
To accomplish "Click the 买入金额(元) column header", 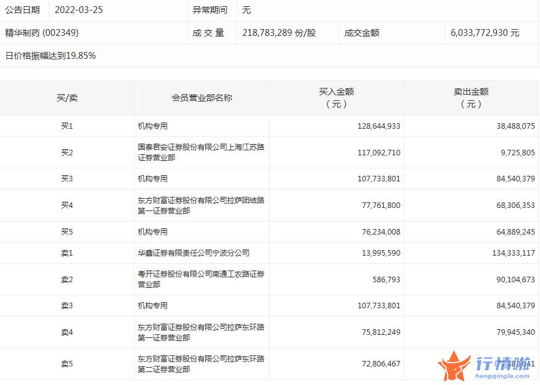I will tap(337, 98).
